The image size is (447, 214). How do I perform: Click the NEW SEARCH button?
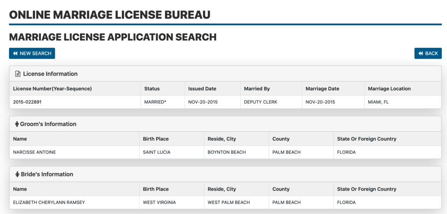pos(32,53)
